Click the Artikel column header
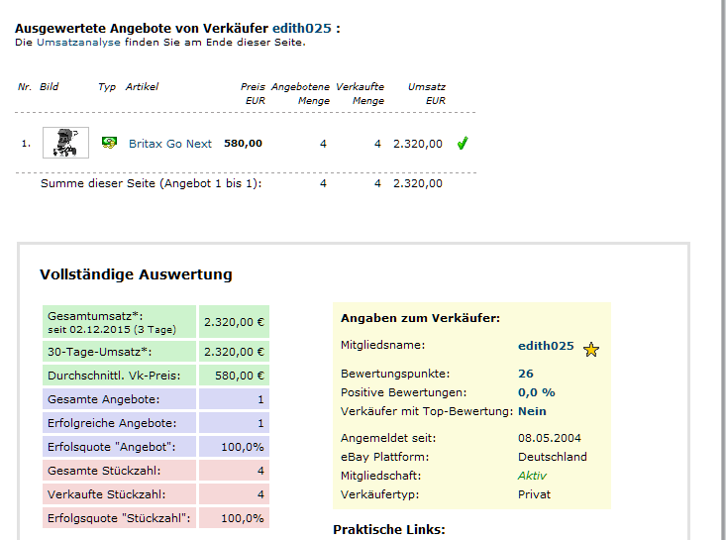The width and height of the screenshot is (726, 540). pyautogui.click(x=142, y=86)
